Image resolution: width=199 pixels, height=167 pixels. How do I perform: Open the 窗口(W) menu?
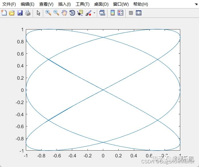coord(121,4)
